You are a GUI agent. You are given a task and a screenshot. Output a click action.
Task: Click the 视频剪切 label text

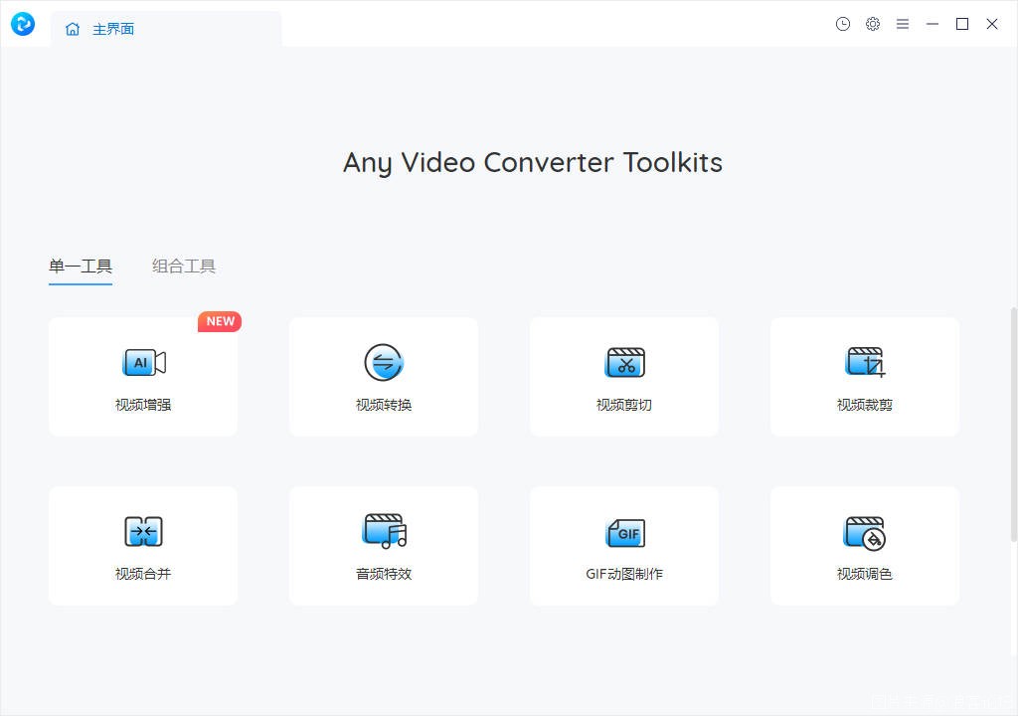[624, 405]
